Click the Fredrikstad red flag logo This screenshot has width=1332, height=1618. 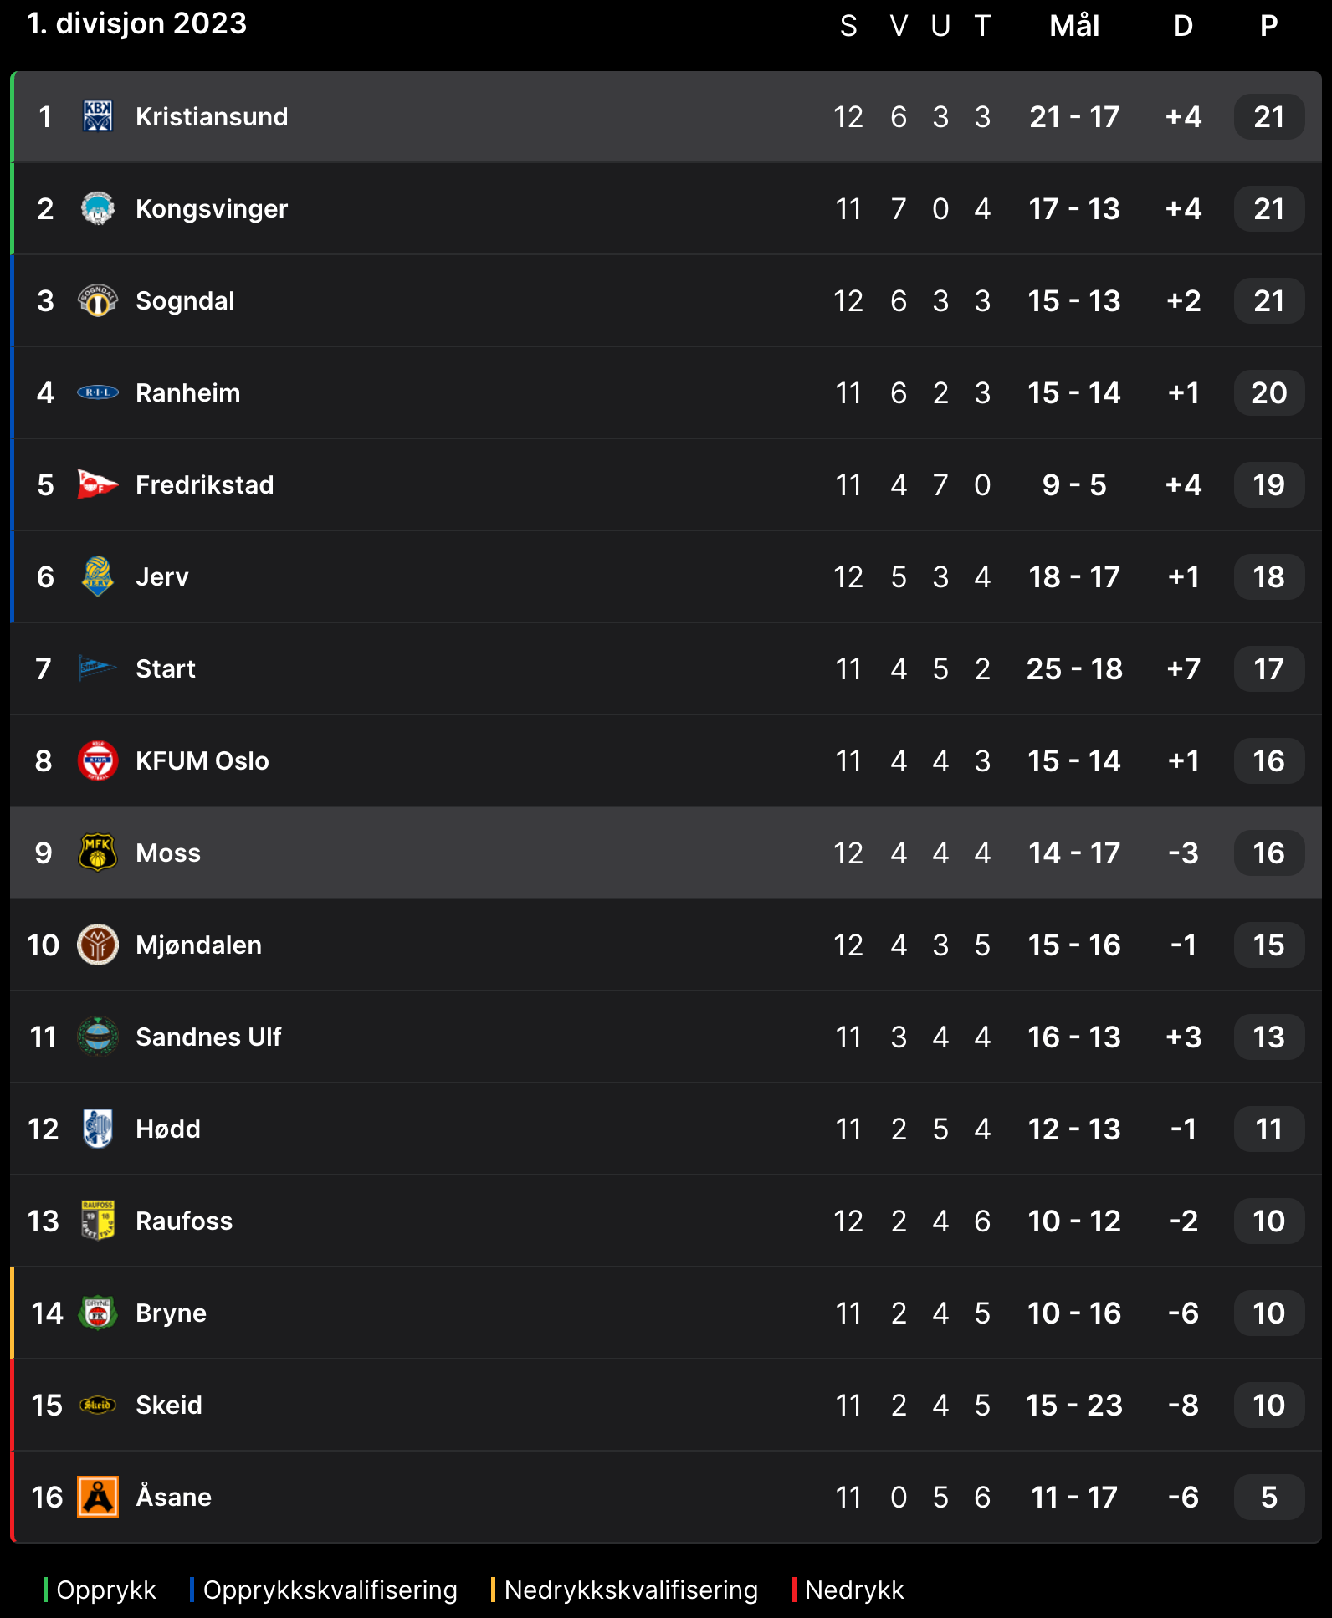click(x=98, y=484)
